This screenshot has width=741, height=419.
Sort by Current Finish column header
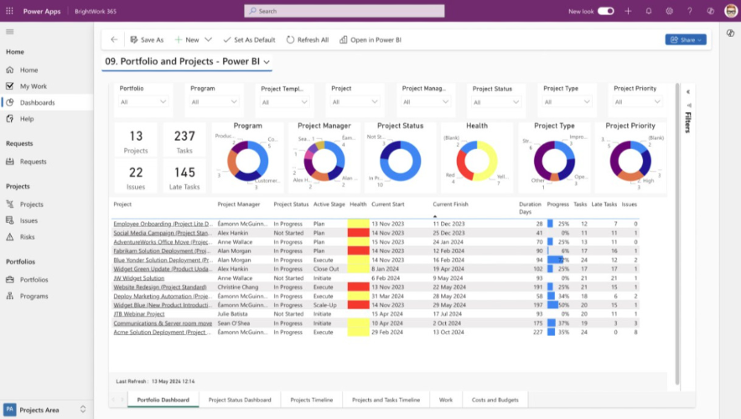click(x=450, y=204)
